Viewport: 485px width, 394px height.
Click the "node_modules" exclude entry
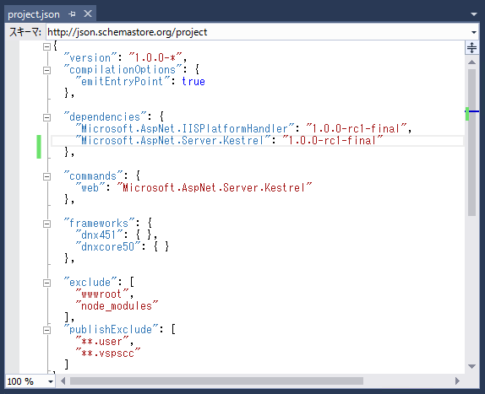tap(117, 306)
